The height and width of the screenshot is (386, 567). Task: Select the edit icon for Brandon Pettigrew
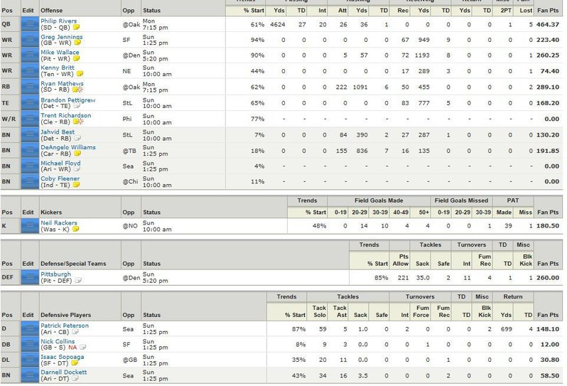(x=30, y=103)
